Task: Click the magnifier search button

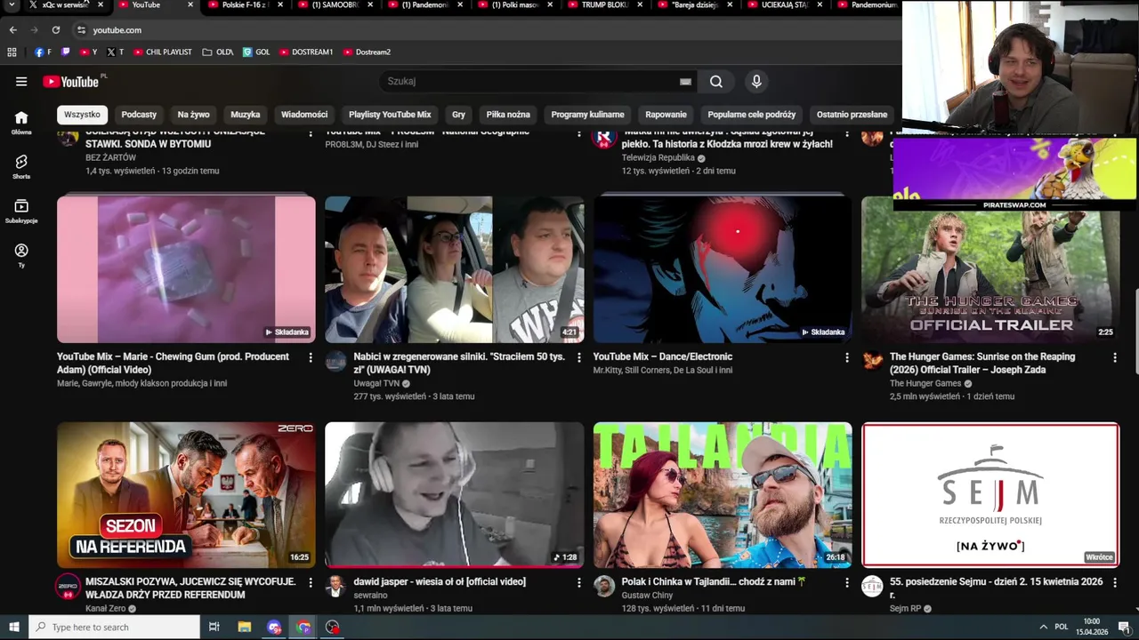Action: [x=716, y=81]
